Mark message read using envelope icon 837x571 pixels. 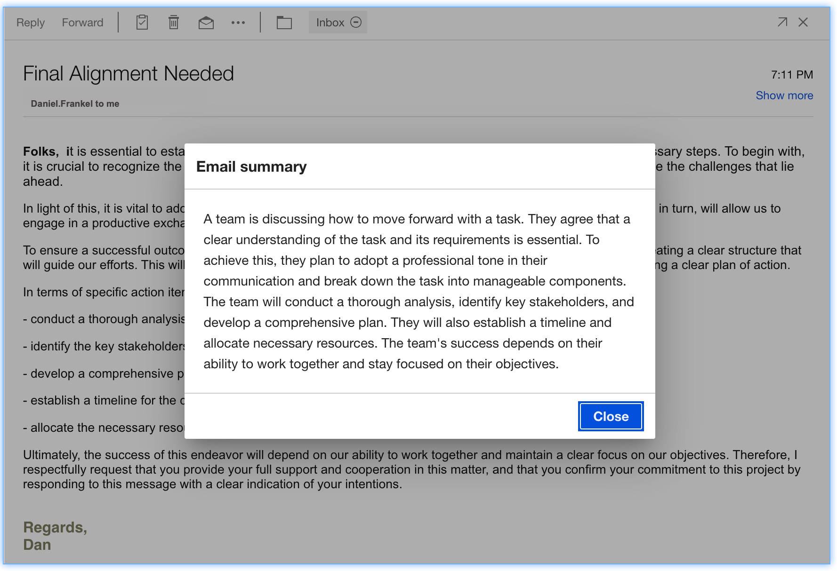pos(206,22)
